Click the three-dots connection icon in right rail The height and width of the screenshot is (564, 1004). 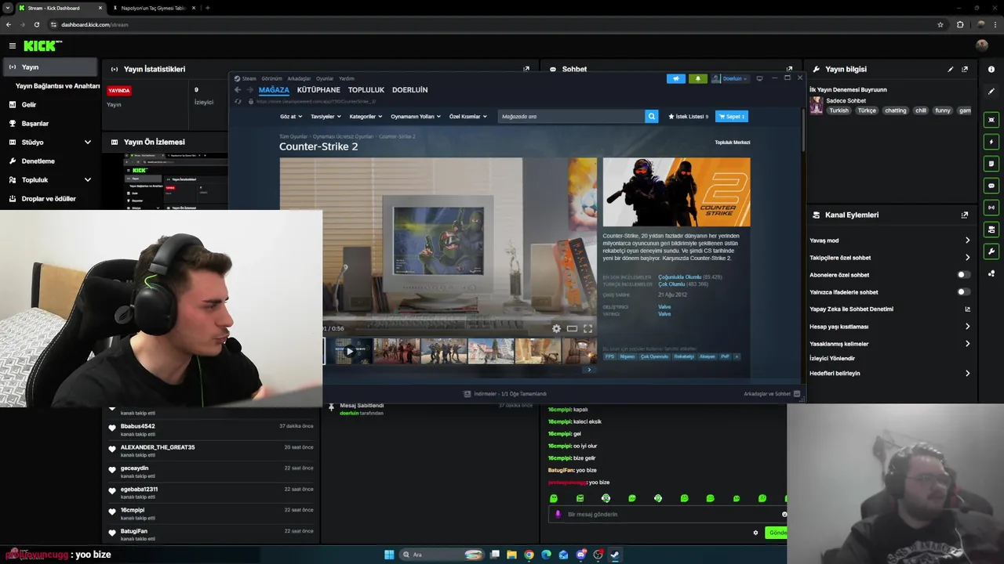(991, 273)
